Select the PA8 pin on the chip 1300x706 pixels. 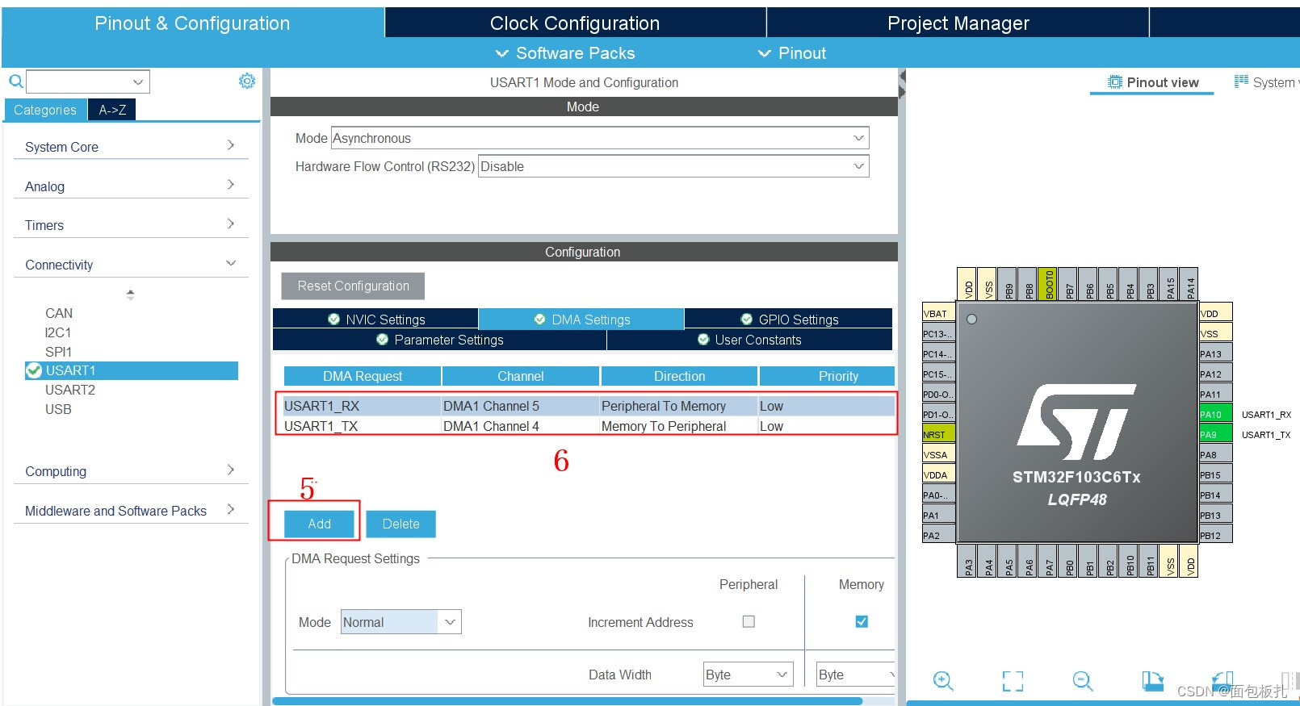click(x=1215, y=454)
